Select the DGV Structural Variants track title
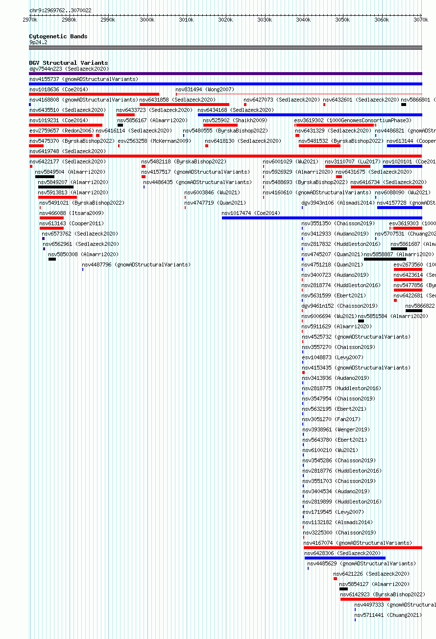This screenshot has height=639, width=436. tap(69, 63)
